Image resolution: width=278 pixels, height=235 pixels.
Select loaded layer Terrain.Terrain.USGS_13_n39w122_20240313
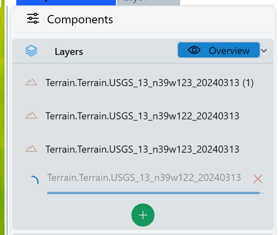(x=142, y=116)
